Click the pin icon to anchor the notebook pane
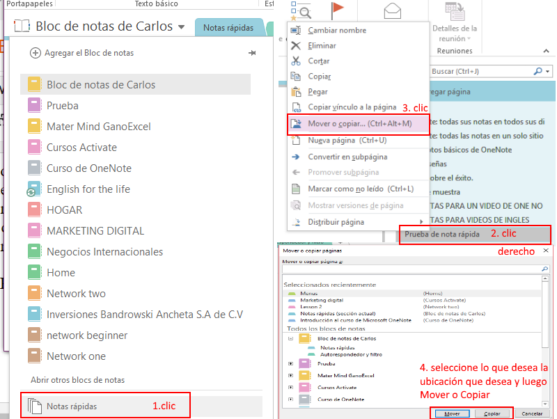The image size is (557, 419). (252, 53)
